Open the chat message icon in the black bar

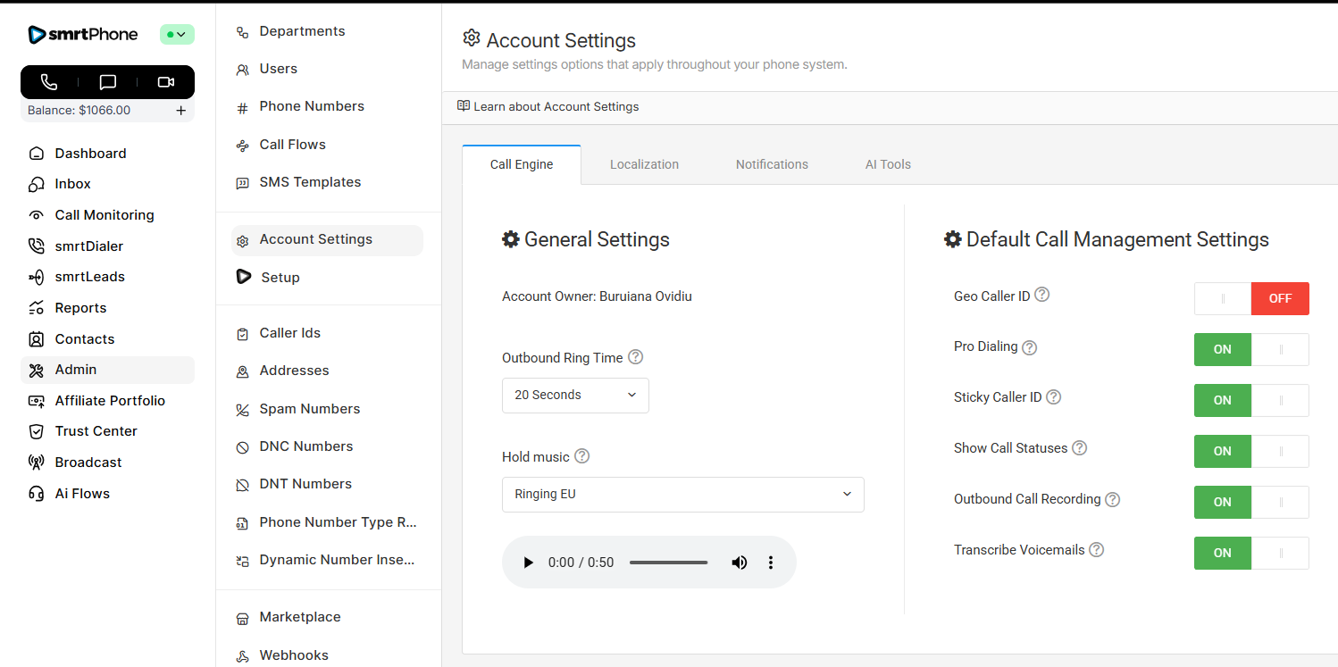(x=108, y=82)
